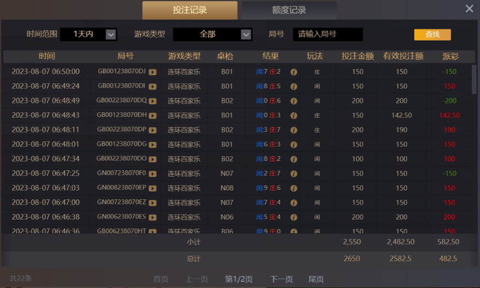This screenshot has width=480, height=288.
Task: Play video replay for round GN007238070EZ
Action: pos(153,203)
